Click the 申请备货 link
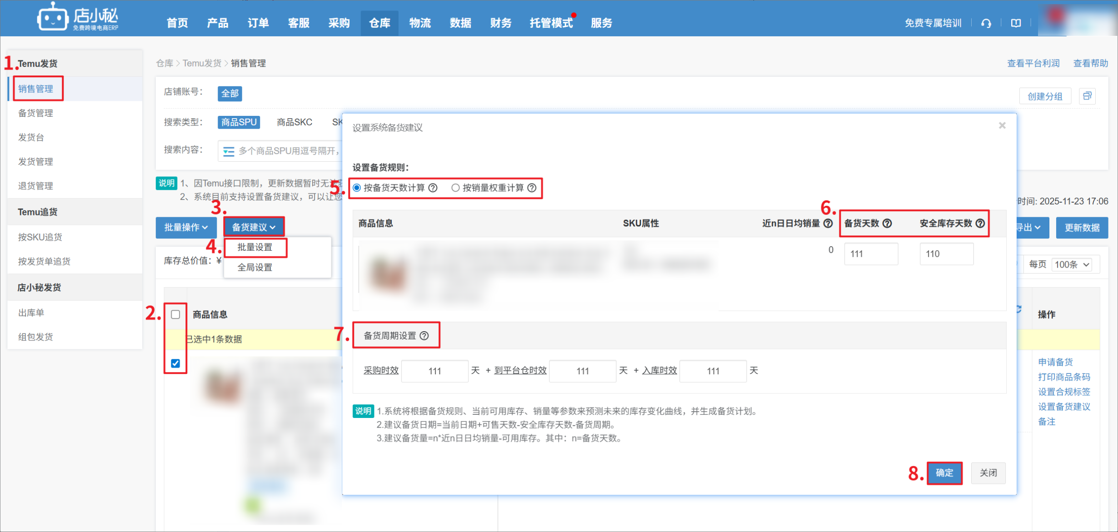This screenshot has width=1118, height=532. tap(1055, 362)
